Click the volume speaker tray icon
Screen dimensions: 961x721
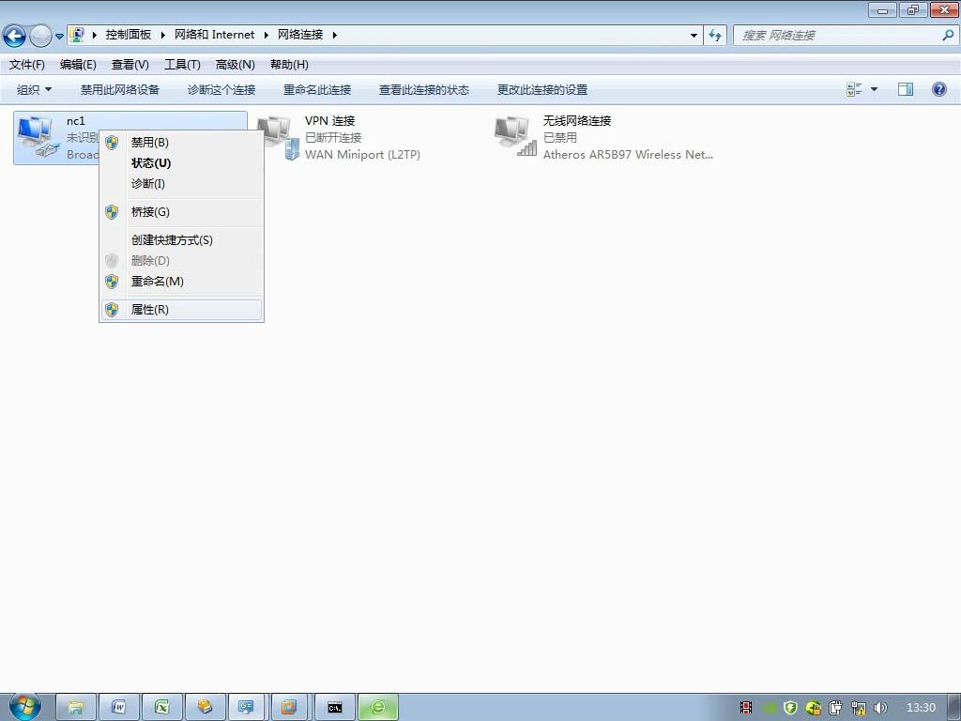(880, 708)
